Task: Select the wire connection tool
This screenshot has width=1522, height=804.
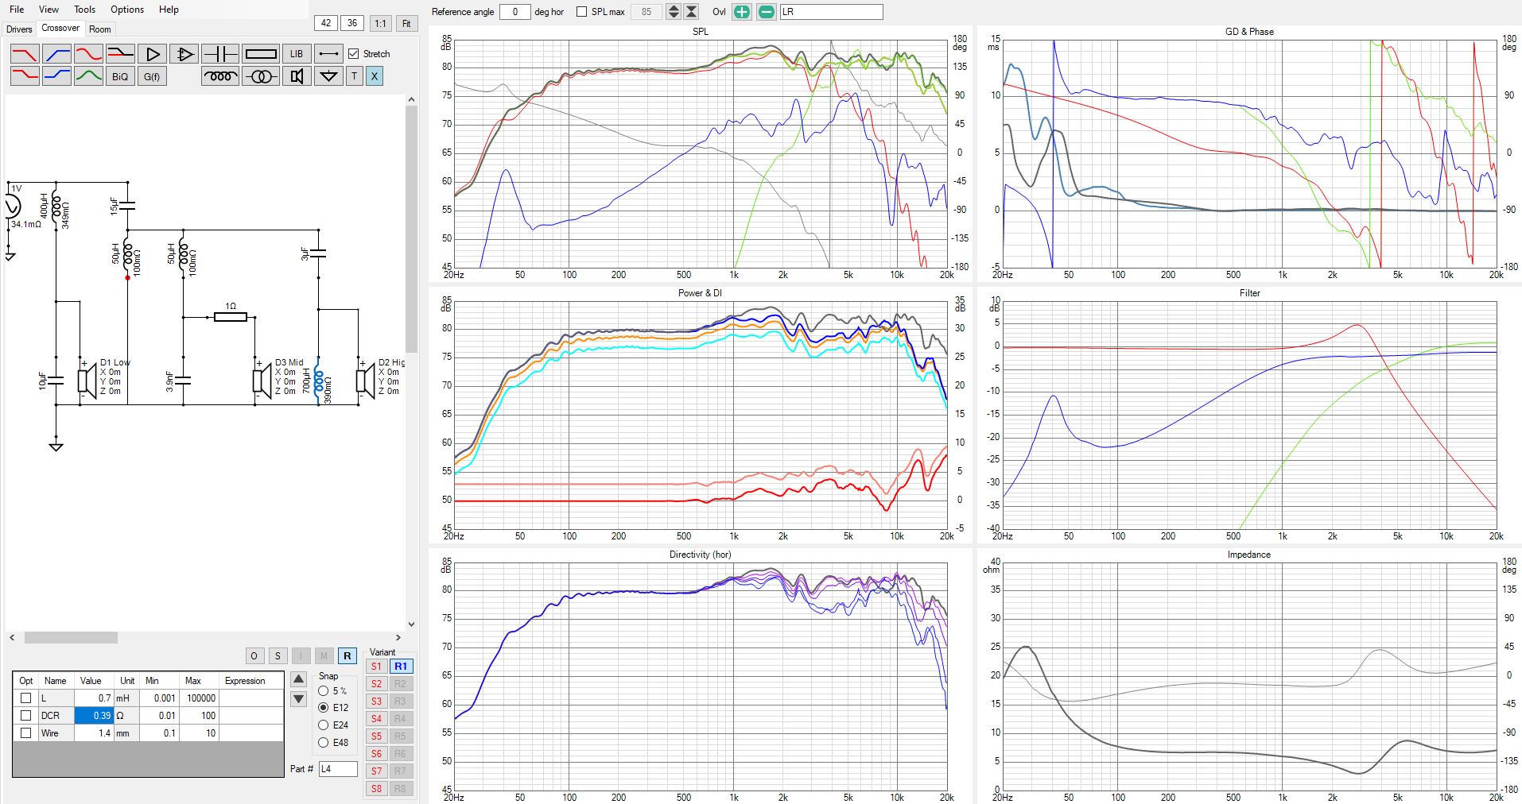Action: (328, 54)
